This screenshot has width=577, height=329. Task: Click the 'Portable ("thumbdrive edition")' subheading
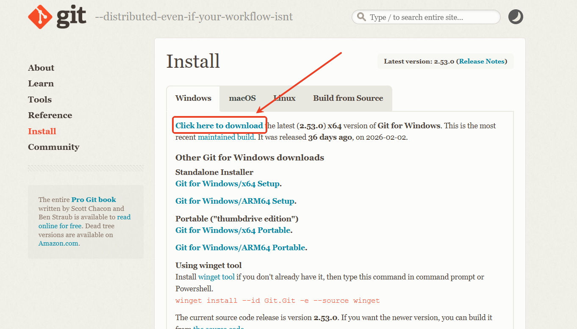click(x=237, y=219)
